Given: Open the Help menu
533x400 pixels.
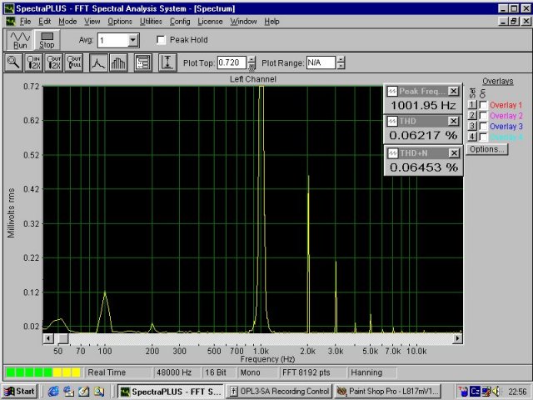Looking at the screenshot, I should [271, 22].
